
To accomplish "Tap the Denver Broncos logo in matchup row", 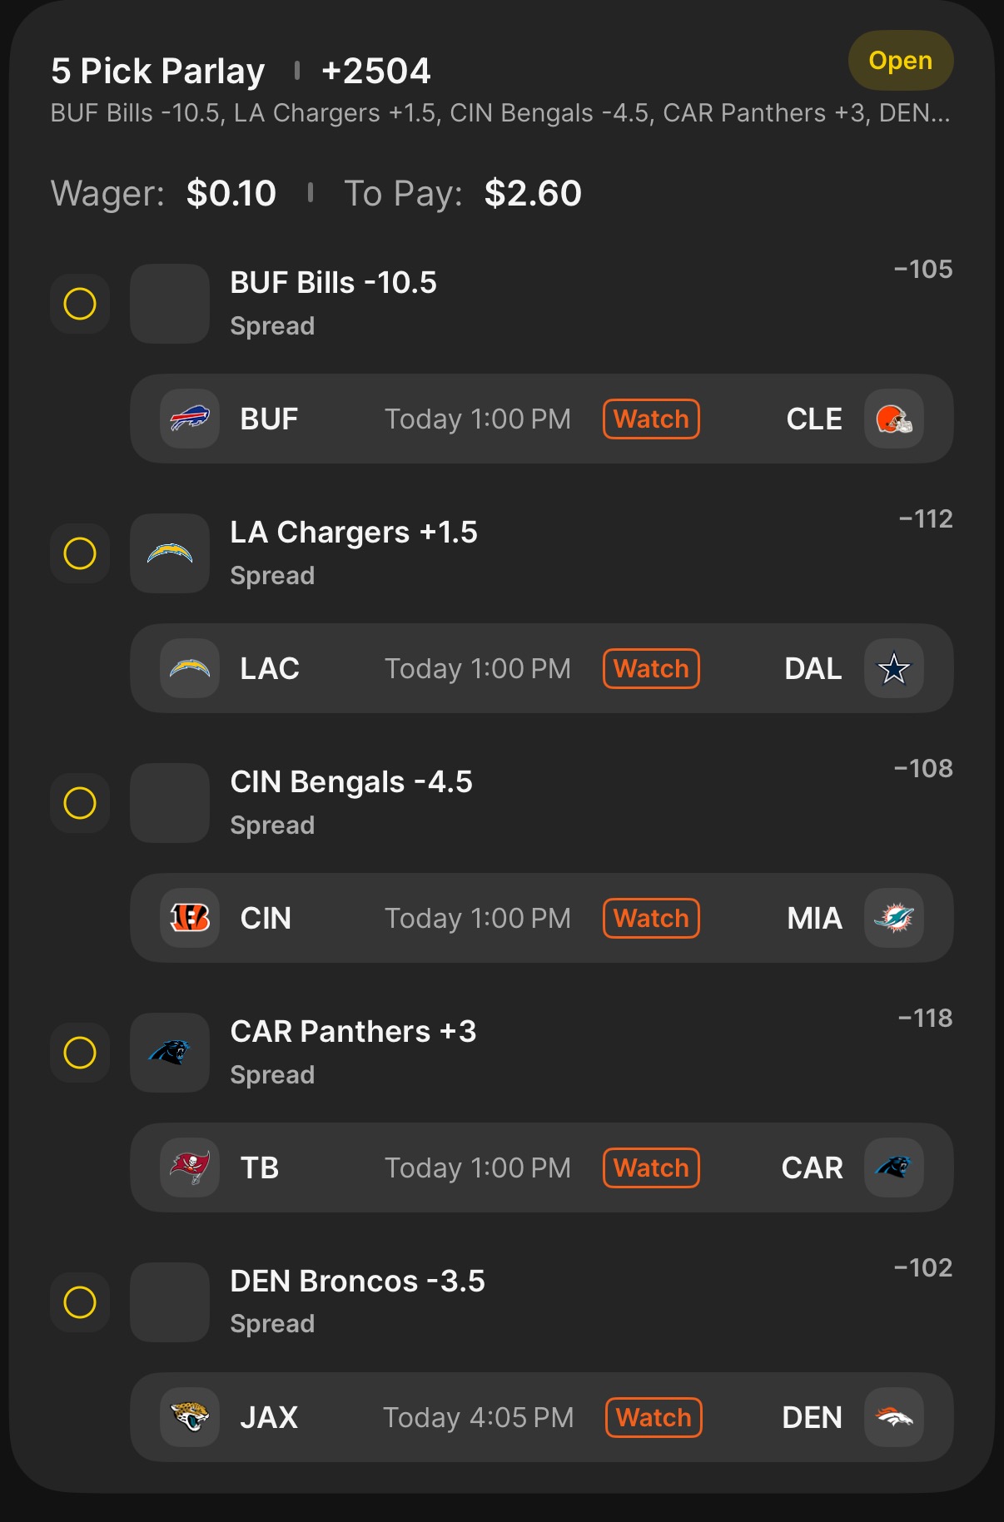I will tap(893, 1417).
